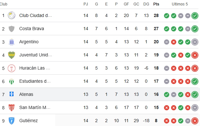Click the Estudiantes green striped crest
This screenshot has height=126, width=200.
12,81
